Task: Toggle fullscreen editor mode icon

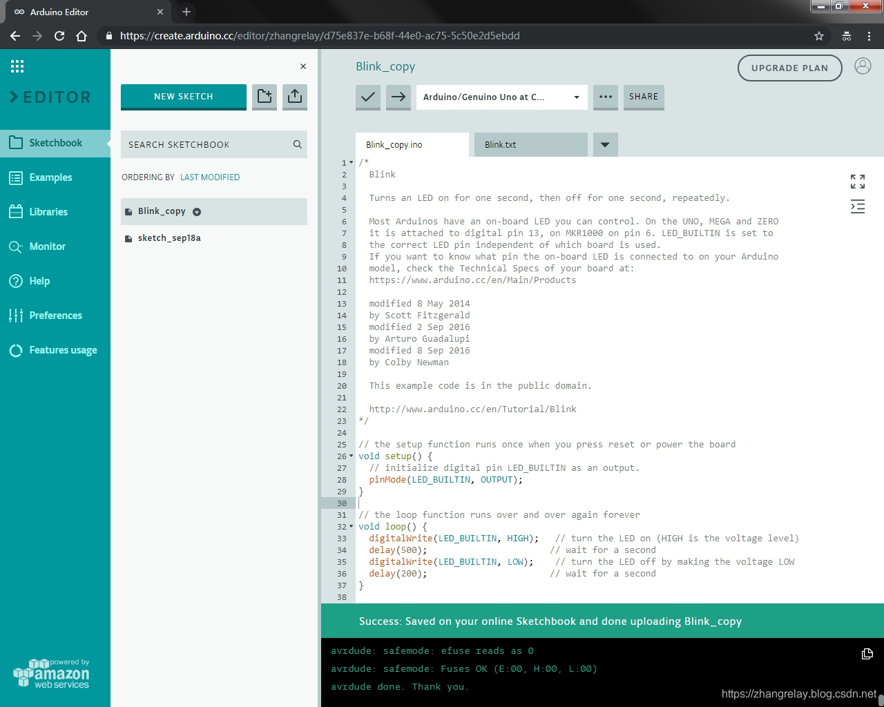Action: [x=858, y=182]
